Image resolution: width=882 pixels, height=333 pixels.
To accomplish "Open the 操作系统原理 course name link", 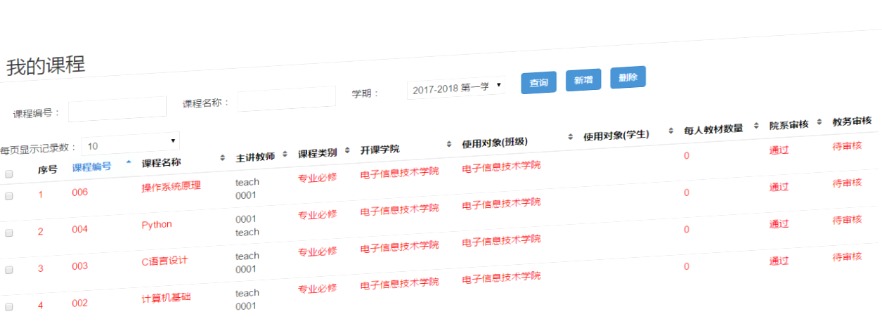I will pos(171,186).
